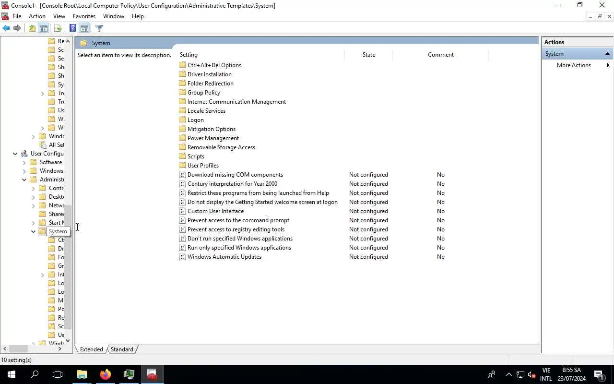
Task: Click the muted volume tray icon
Action: point(531,375)
